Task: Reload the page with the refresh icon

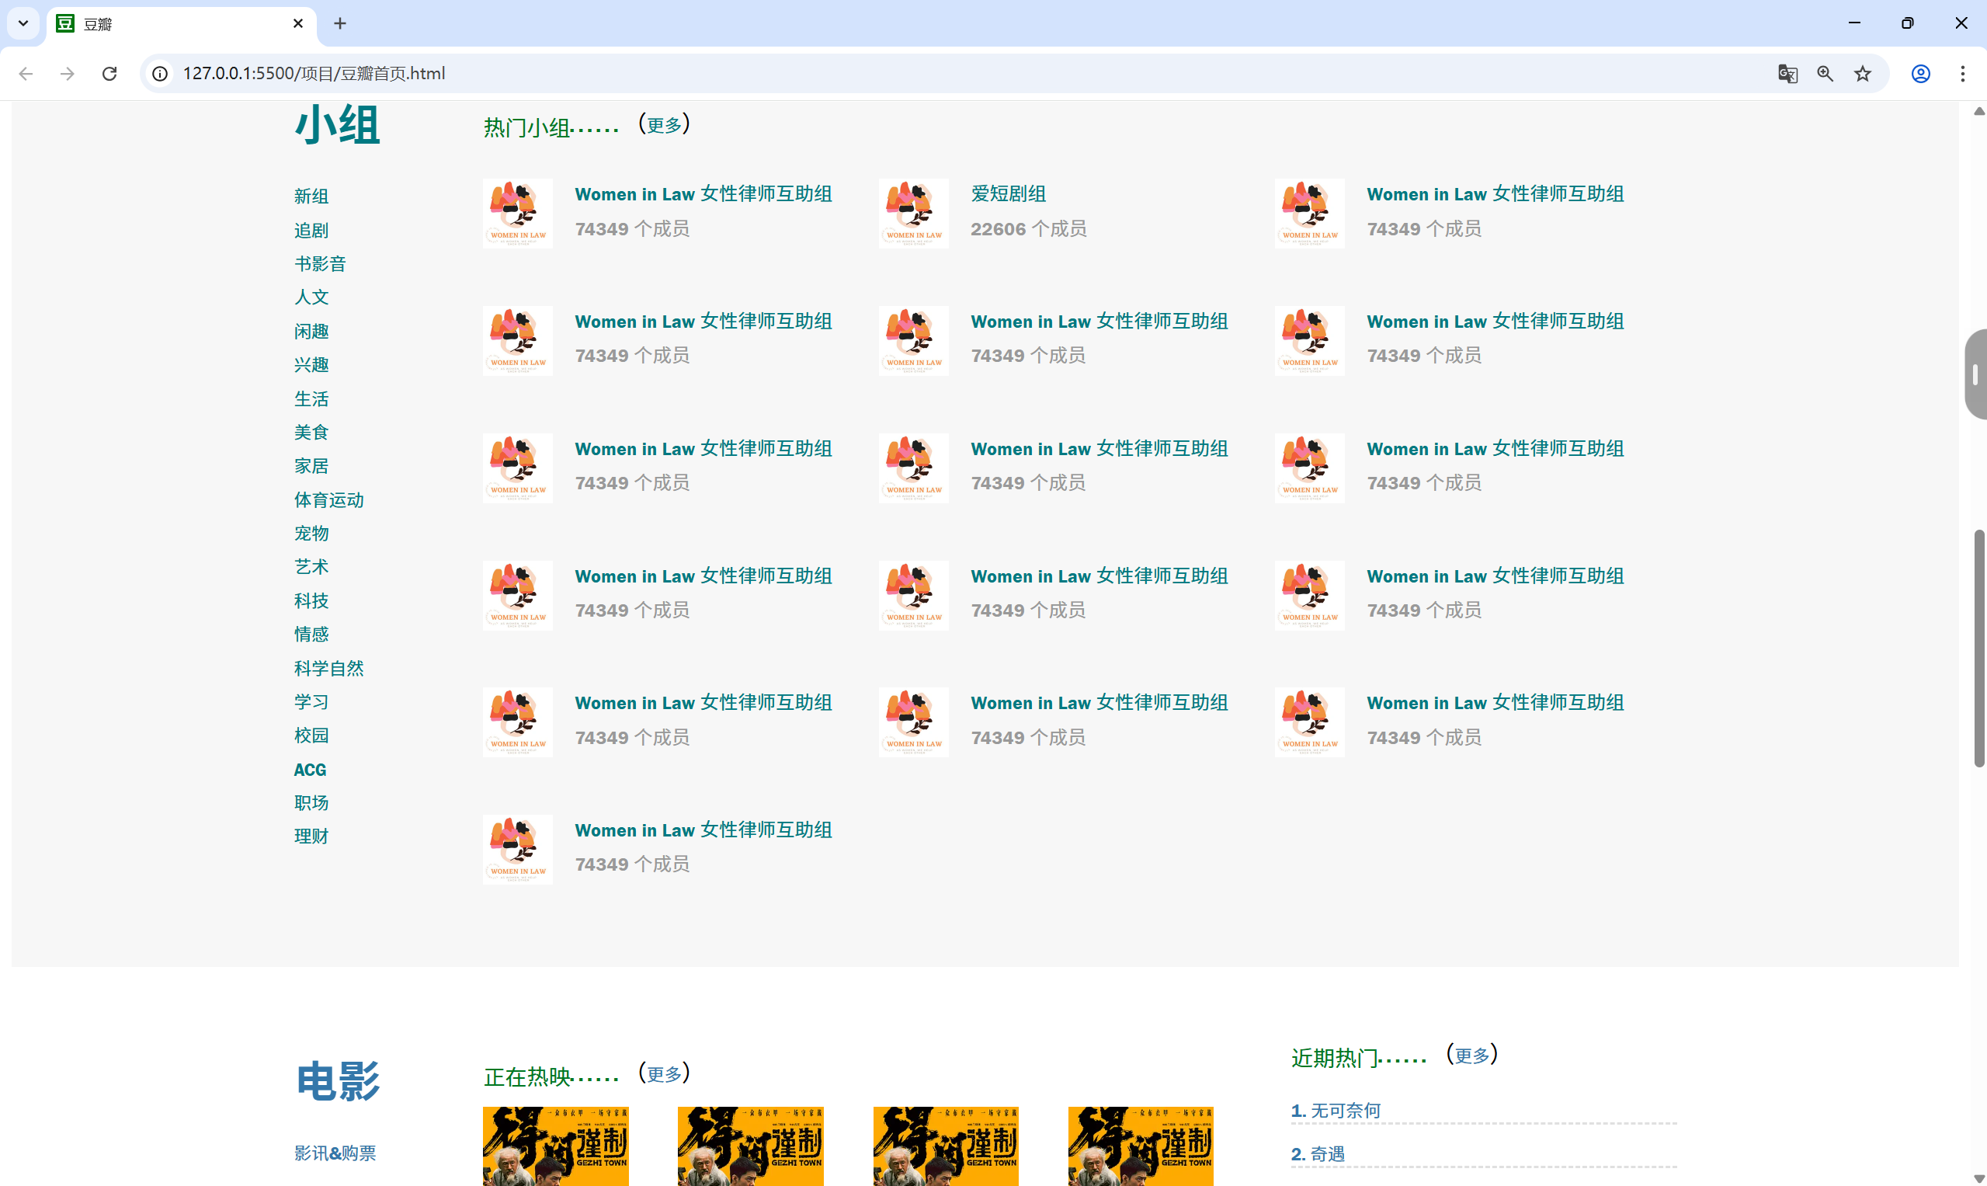Action: point(109,74)
